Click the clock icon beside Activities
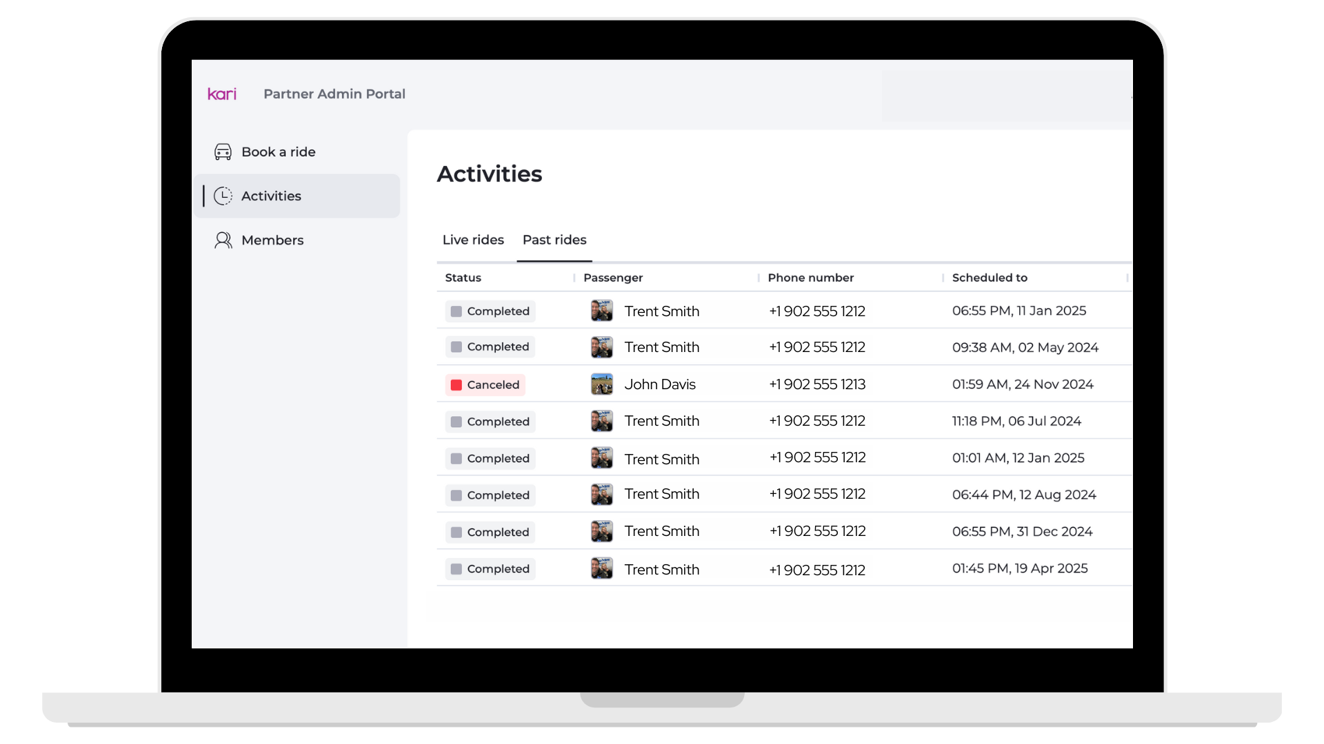The height and width of the screenshot is (744, 1324). (x=223, y=196)
